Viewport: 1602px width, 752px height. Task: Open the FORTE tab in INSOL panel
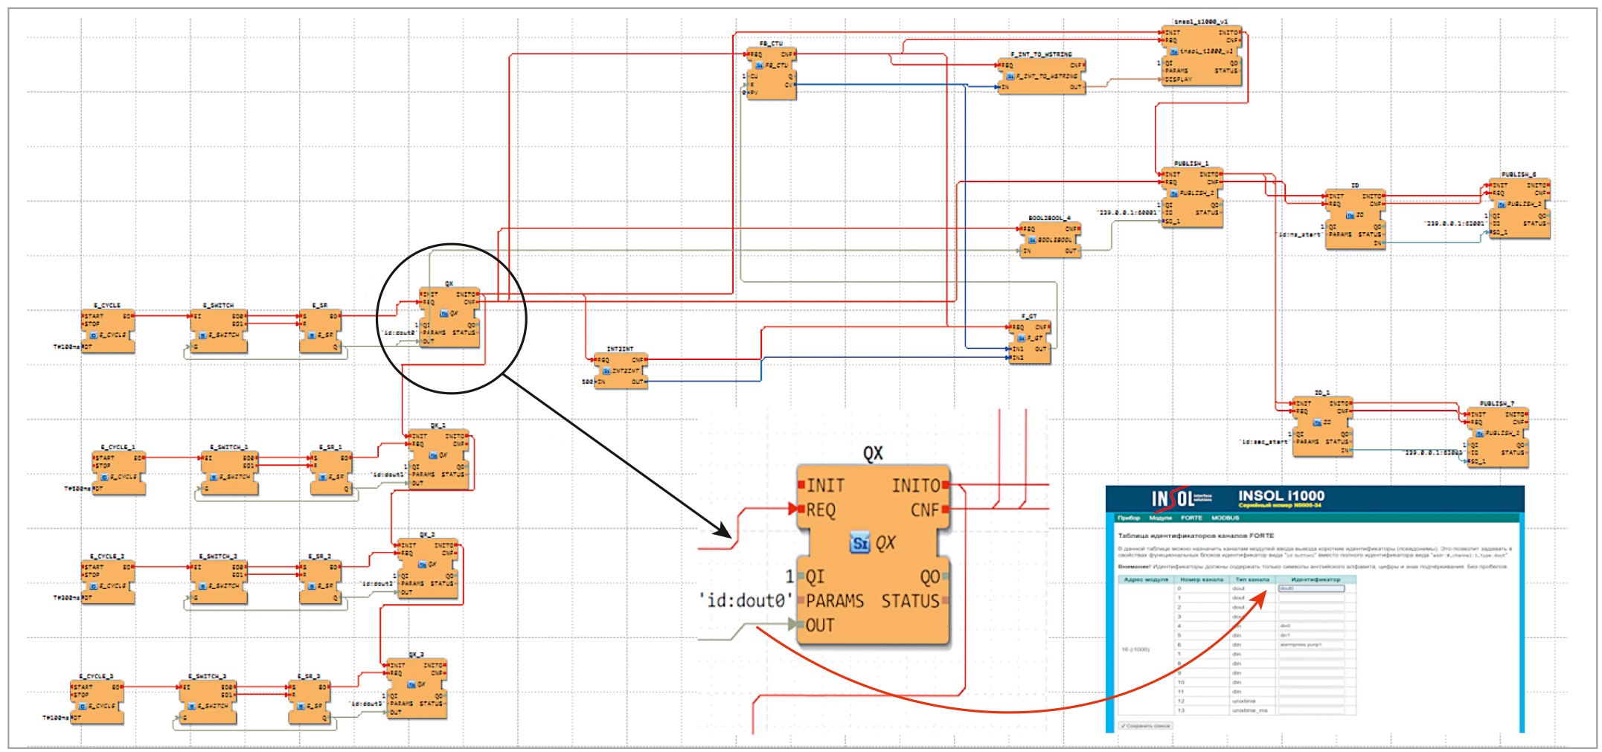point(1191,518)
